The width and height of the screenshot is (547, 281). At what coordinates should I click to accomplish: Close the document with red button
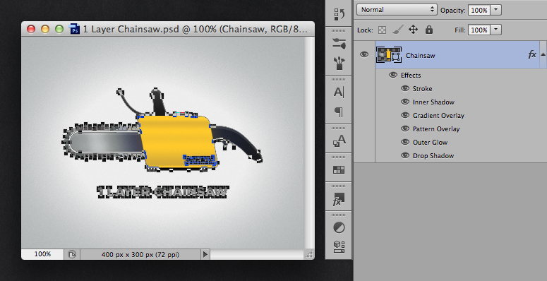31,29
